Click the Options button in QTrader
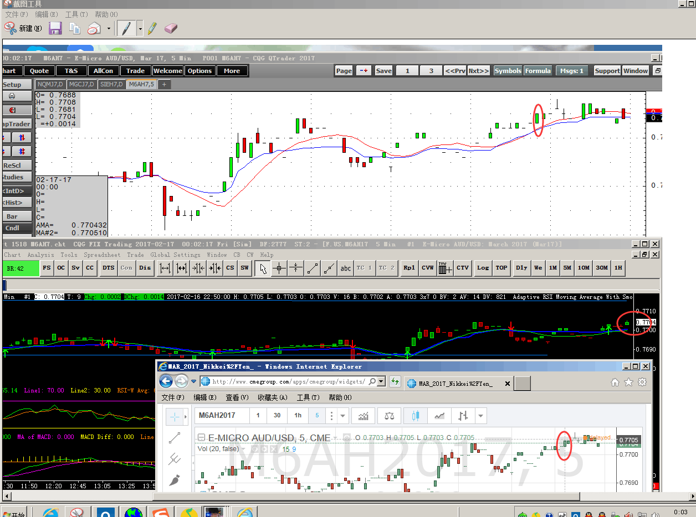 [199, 71]
